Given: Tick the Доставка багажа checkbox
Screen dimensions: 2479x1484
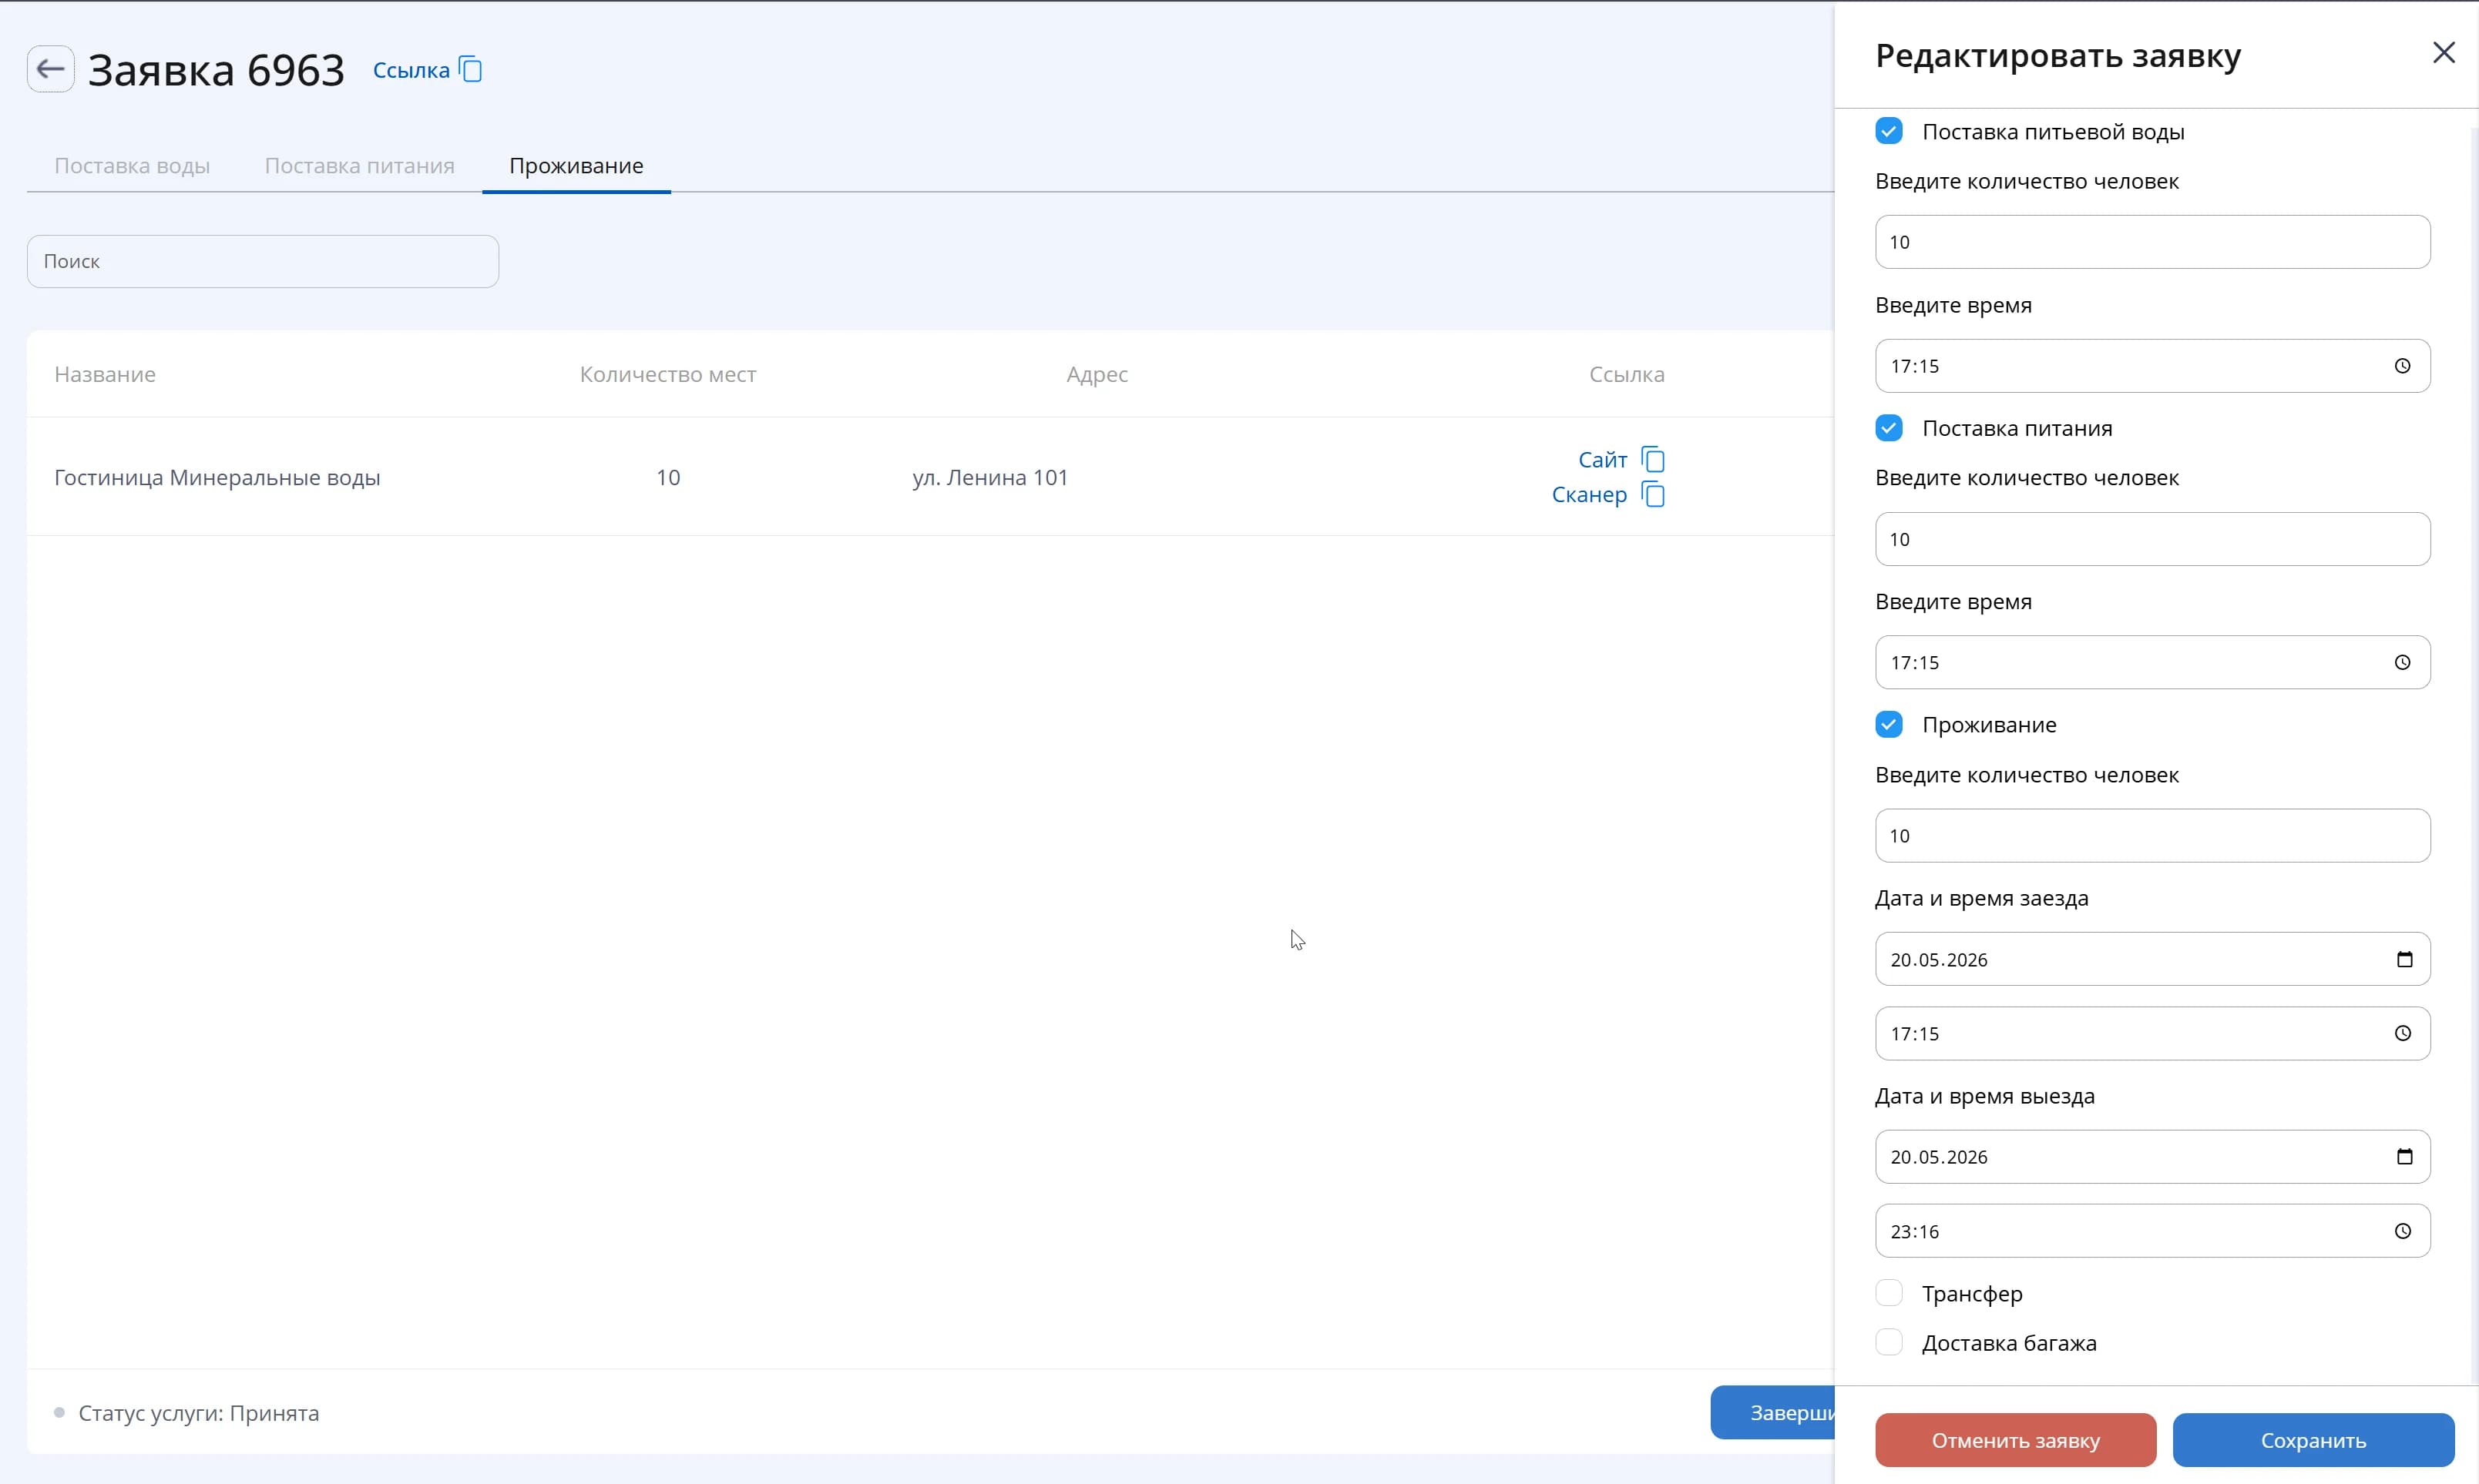Looking at the screenshot, I should pos(1889,1342).
